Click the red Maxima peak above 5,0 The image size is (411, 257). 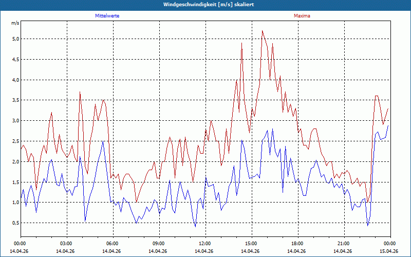(262, 31)
